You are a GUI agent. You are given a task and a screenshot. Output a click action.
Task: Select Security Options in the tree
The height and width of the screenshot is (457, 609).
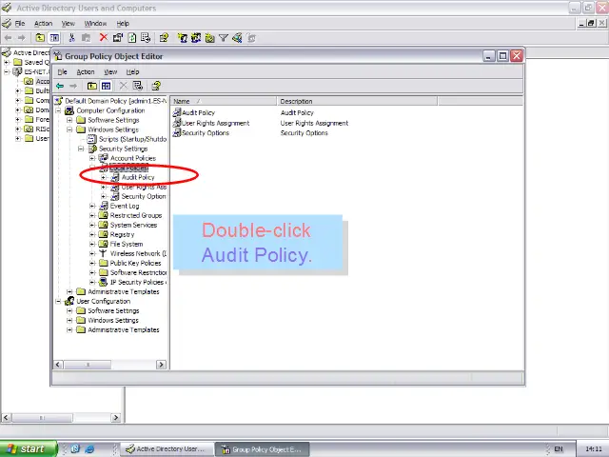point(144,196)
